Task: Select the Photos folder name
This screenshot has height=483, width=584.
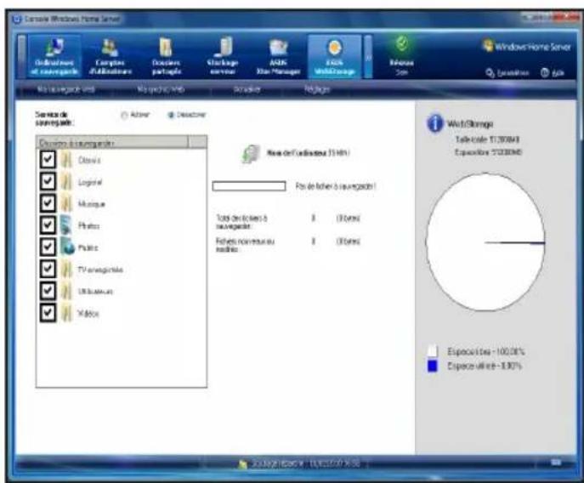Action: [88, 226]
